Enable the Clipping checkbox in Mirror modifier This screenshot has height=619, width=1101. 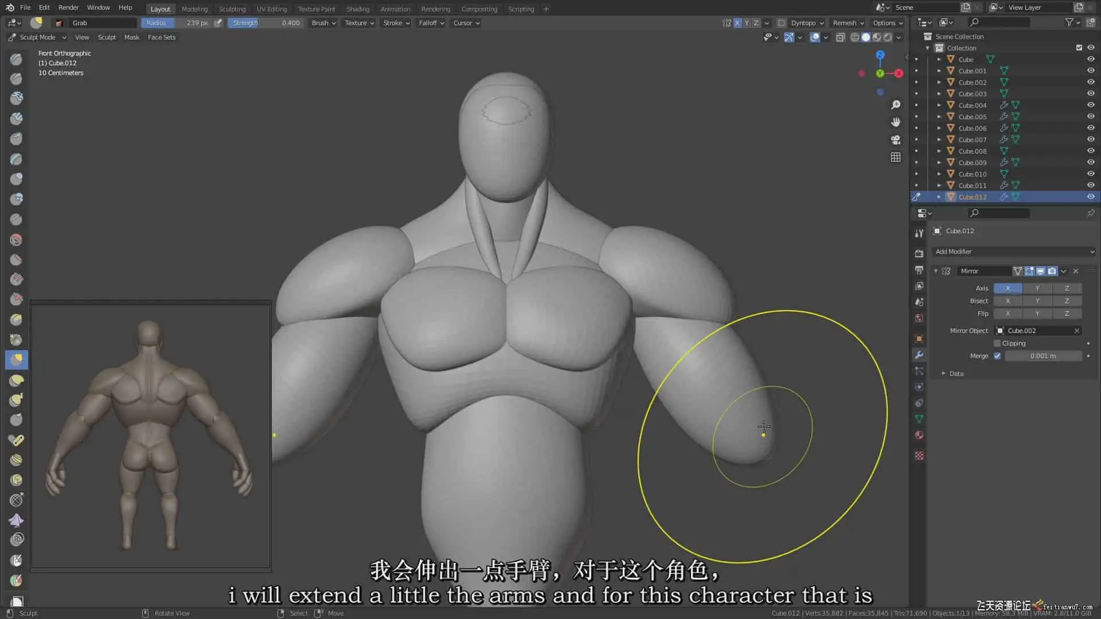997,343
